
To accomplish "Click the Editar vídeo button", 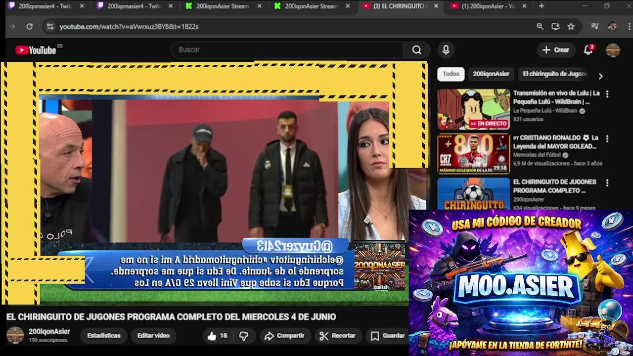I will [x=153, y=335].
